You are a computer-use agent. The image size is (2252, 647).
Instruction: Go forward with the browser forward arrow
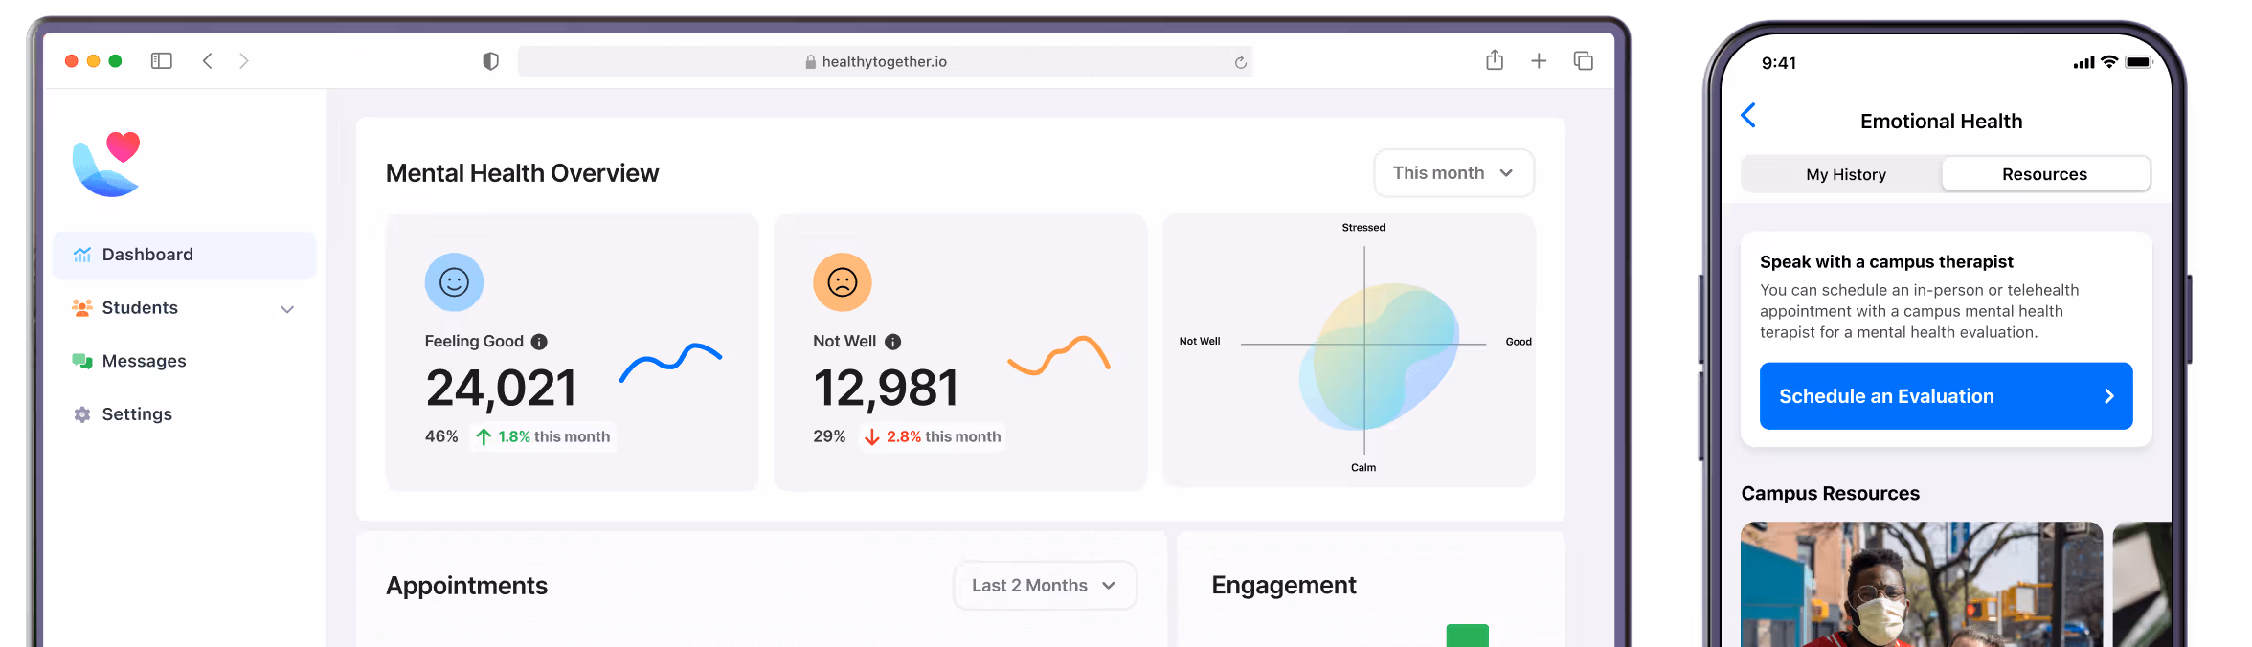tap(244, 61)
